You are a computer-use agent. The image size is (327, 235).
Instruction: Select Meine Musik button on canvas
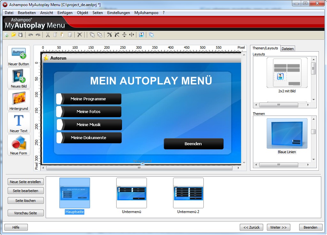point(89,125)
